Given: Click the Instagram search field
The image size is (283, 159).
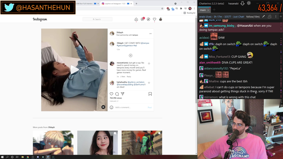Looking at the screenshot, I should point(97,19).
